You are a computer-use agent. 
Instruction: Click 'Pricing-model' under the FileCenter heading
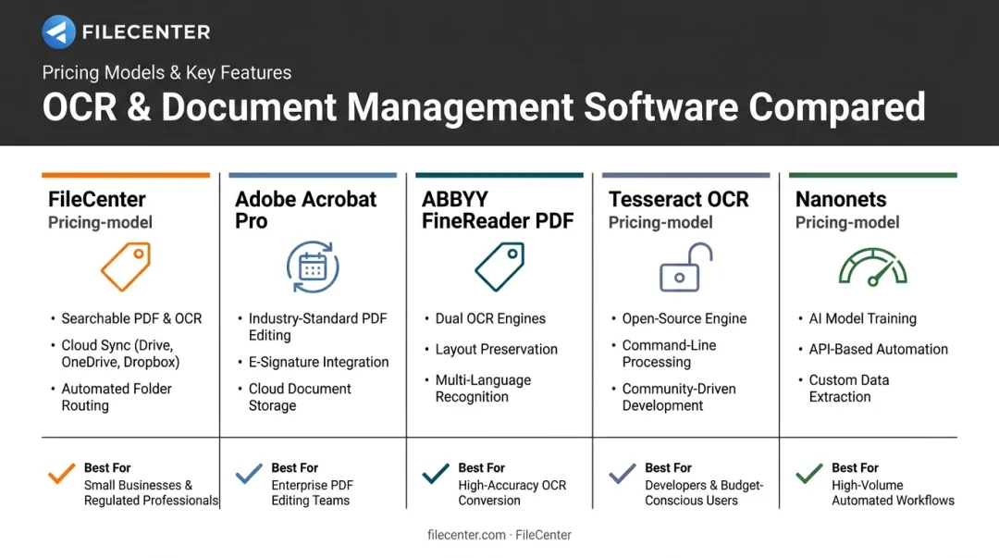pos(100,223)
